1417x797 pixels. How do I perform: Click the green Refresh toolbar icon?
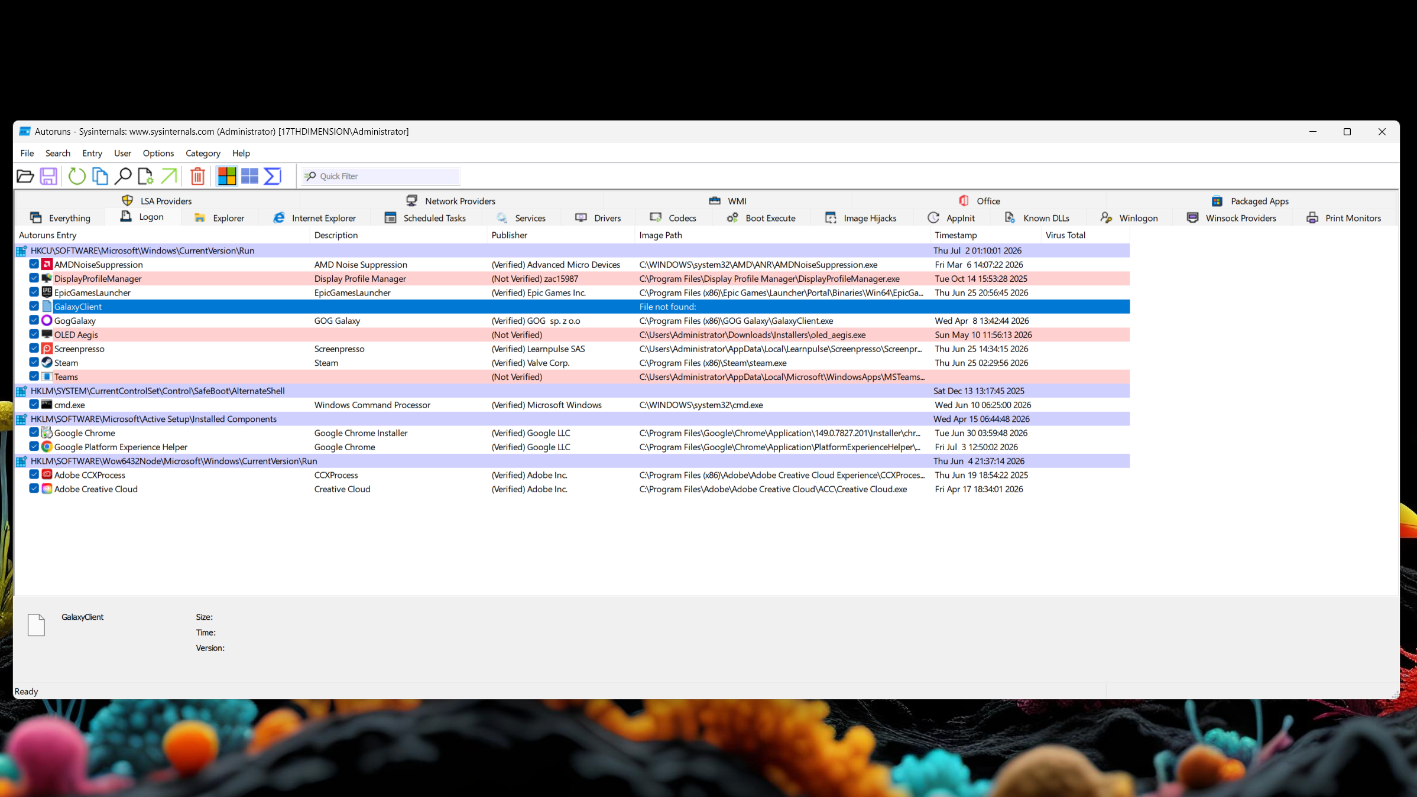77,176
